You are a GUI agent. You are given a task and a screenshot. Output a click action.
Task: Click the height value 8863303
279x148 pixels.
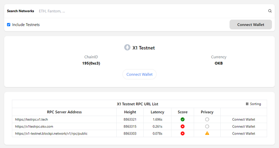(130, 133)
